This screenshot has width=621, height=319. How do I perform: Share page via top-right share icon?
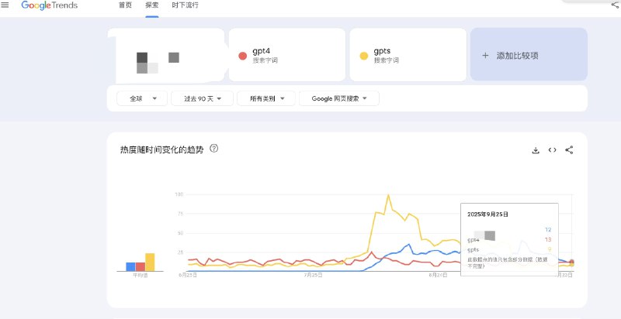click(615, 5)
